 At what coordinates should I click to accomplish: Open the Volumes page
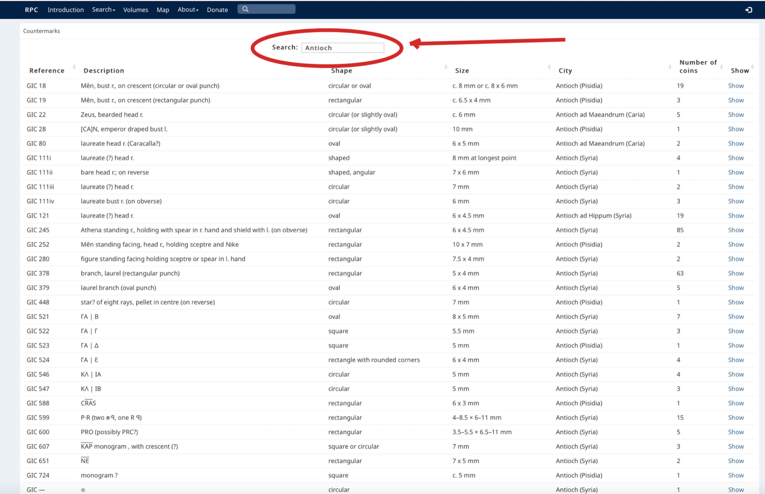tap(136, 10)
